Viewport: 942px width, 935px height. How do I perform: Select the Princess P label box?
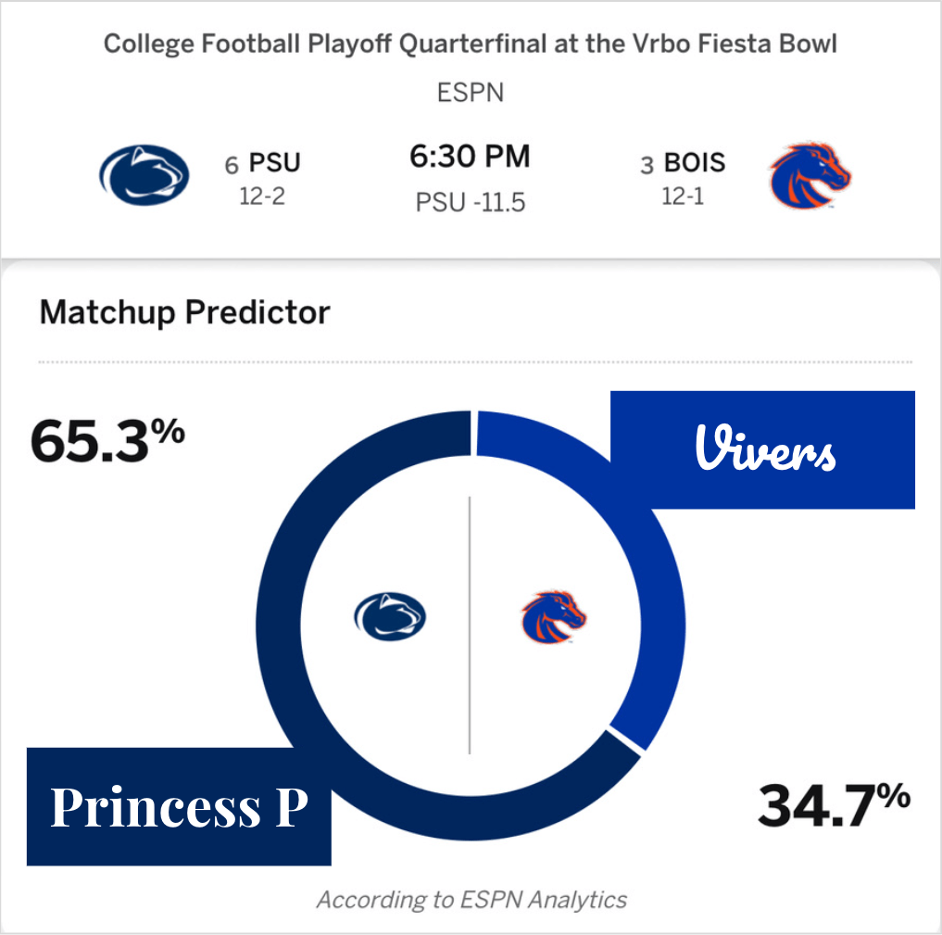pyautogui.click(x=179, y=806)
